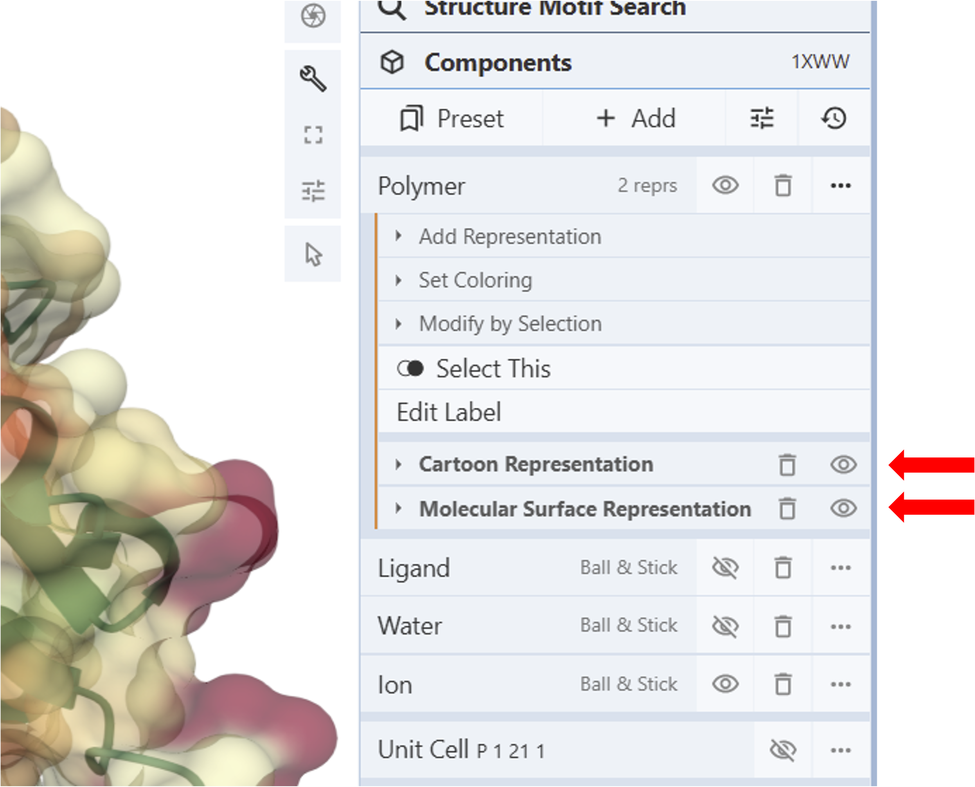Delete the Polymer component
Screen dimensions: 975x787
[x=783, y=186]
